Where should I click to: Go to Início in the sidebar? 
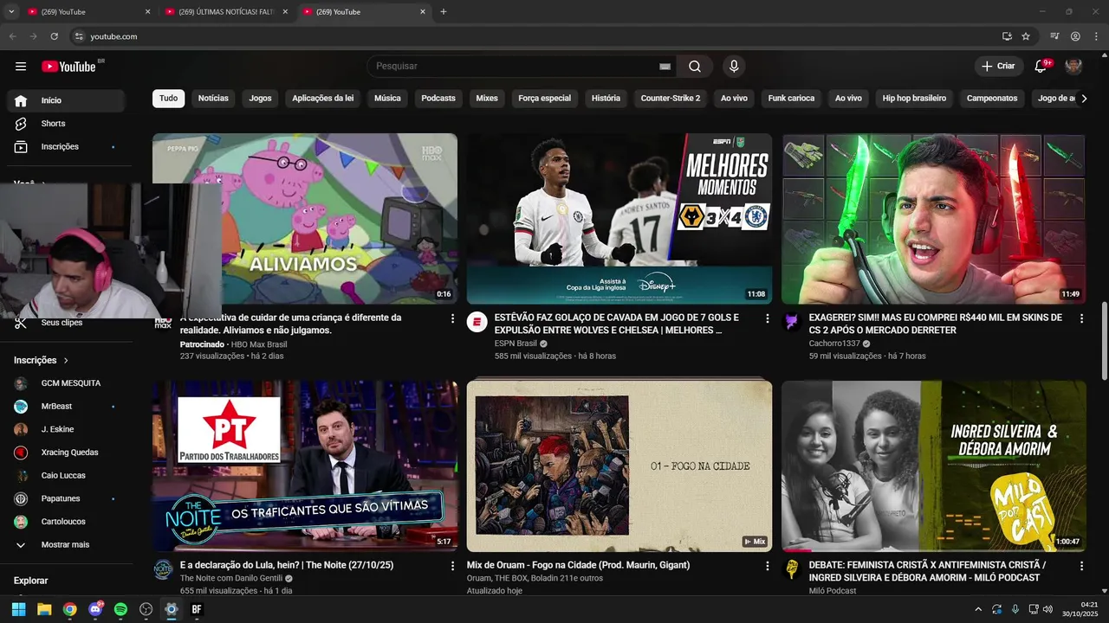(66, 100)
